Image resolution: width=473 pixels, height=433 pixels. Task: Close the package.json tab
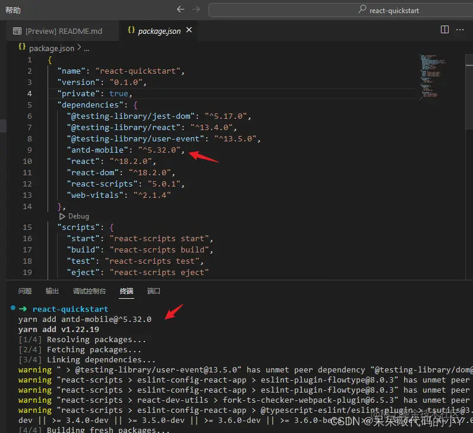(x=189, y=30)
